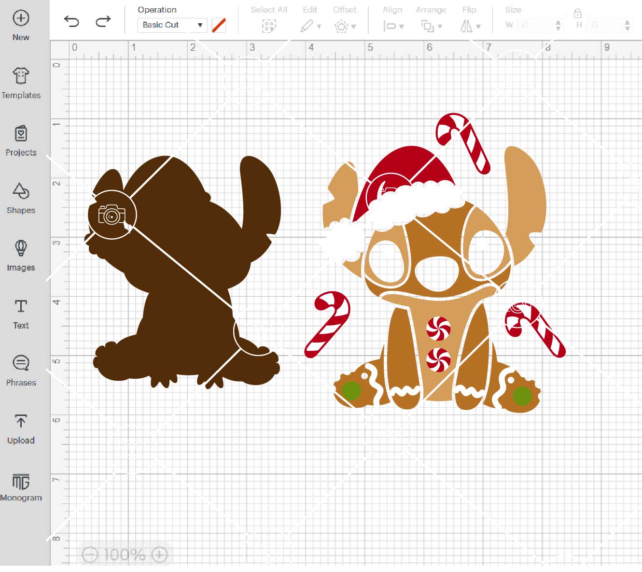Zoom in using the plus button
Screen dimensions: 642x572
click(x=160, y=555)
